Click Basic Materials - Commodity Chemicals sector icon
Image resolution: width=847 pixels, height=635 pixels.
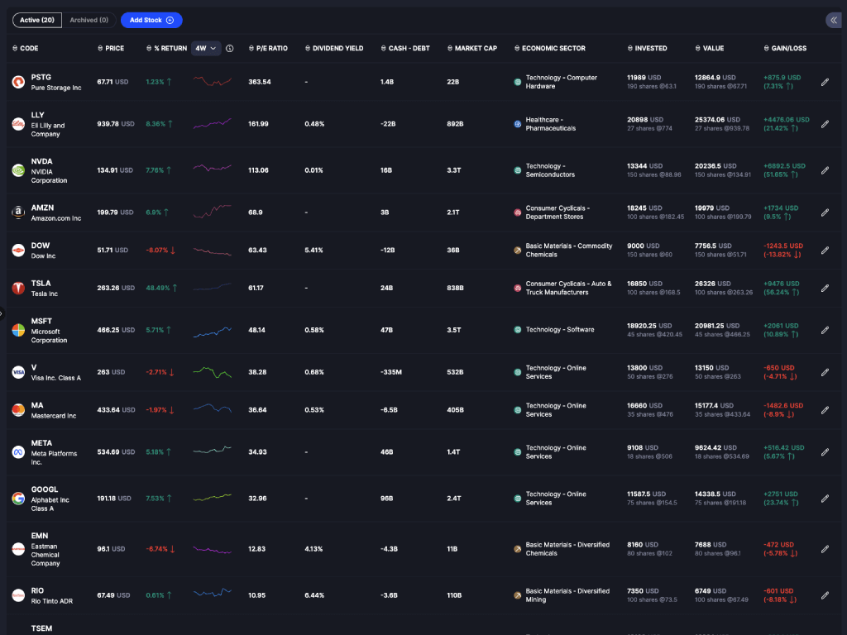pyautogui.click(x=518, y=251)
